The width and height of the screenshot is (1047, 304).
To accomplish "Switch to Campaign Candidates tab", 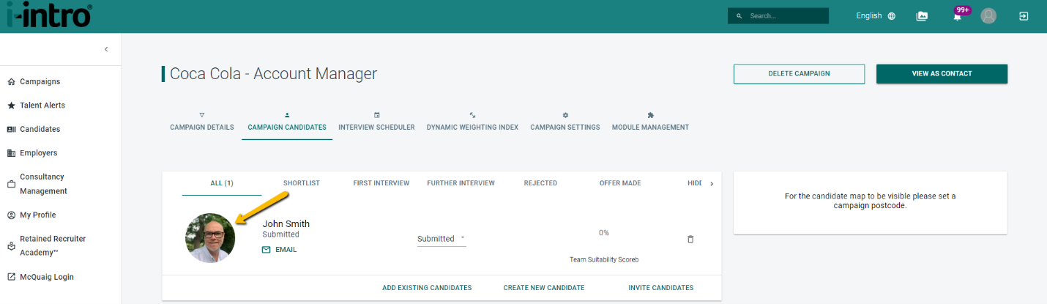I will tap(287, 122).
